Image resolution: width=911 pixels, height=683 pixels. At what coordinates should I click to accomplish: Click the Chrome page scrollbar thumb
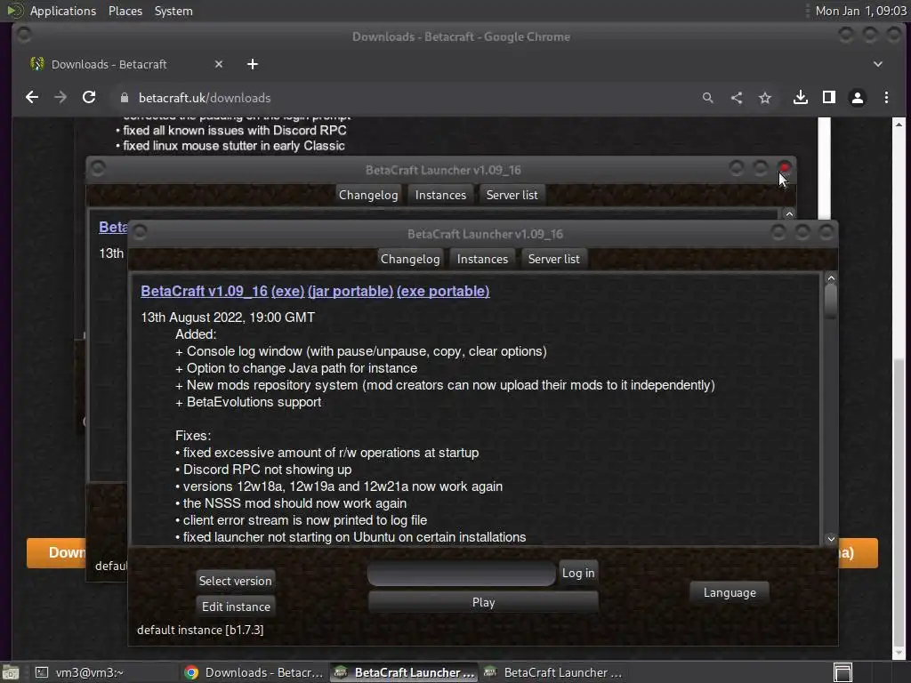tap(899, 503)
